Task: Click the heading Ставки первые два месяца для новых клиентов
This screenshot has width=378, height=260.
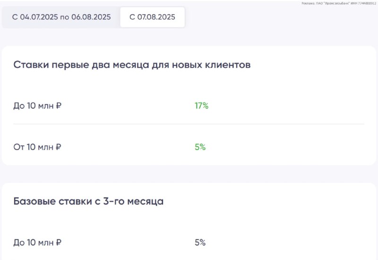Action: coord(132,65)
